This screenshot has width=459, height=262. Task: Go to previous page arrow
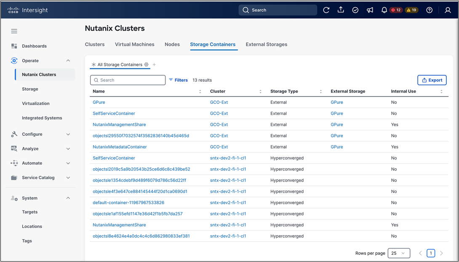(x=420, y=253)
